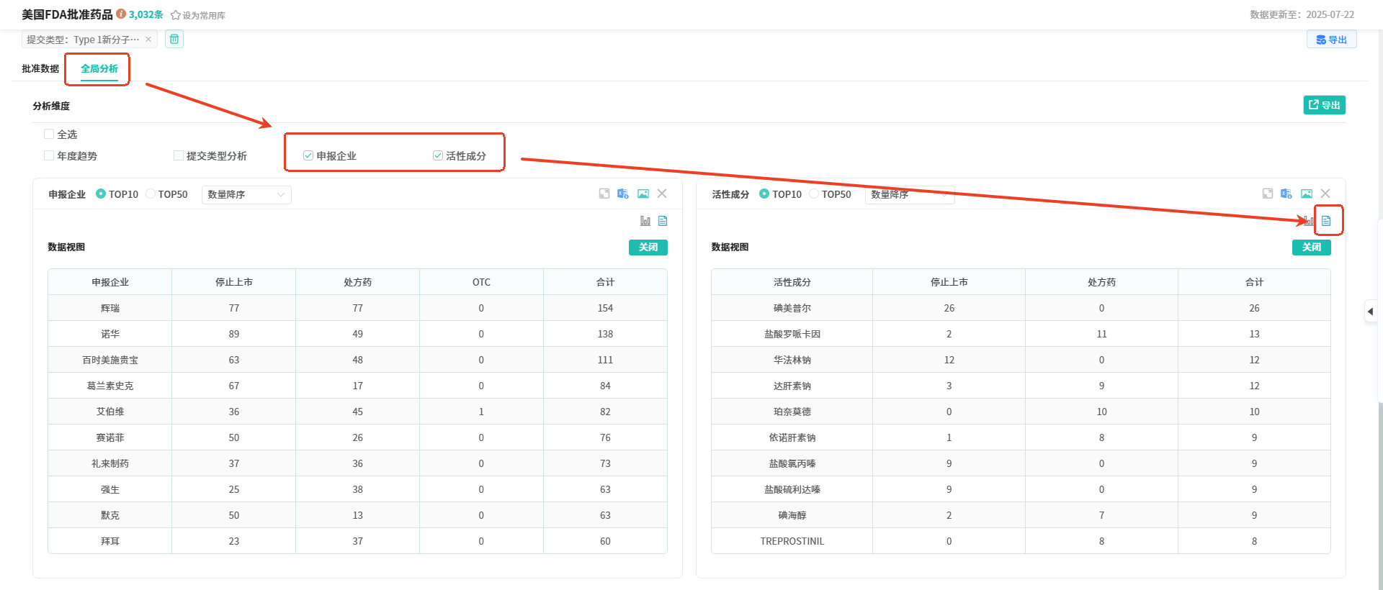Check the 全选 checkbox
Image resolution: width=1383 pixels, height=590 pixels.
pyautogui.click(x=49, y=134)
